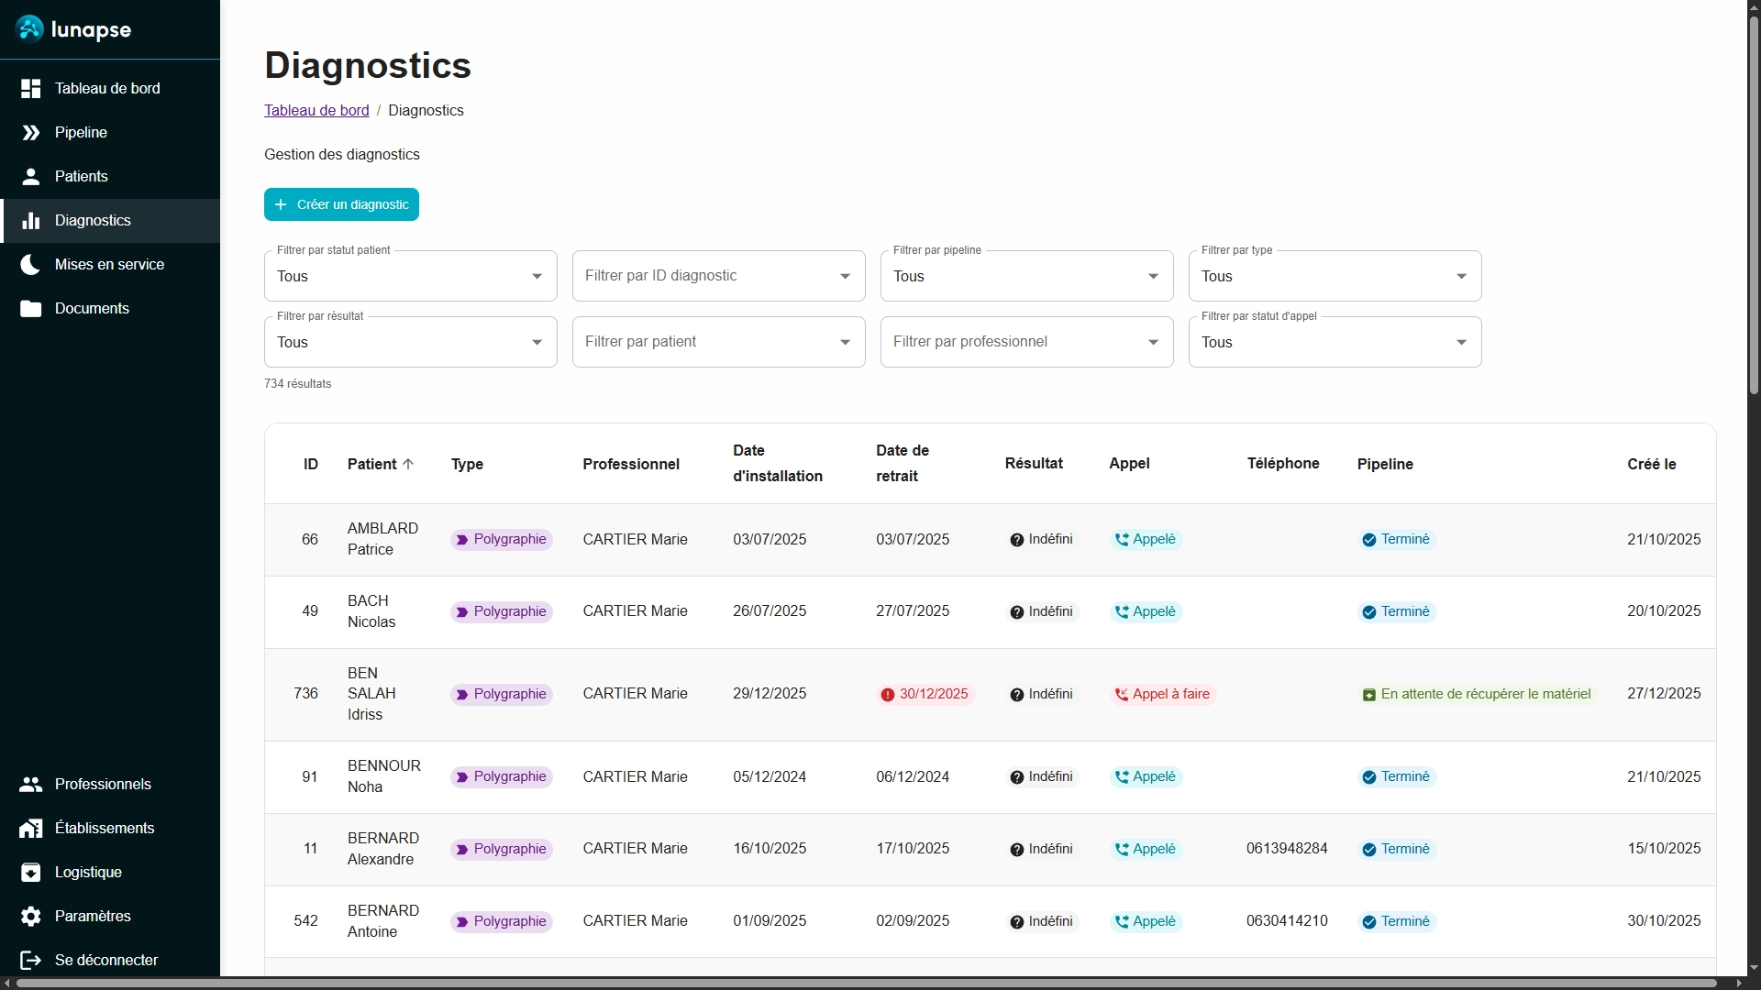Open Pipeline via double-chevron sidebar icon

[x=31, y=133]
